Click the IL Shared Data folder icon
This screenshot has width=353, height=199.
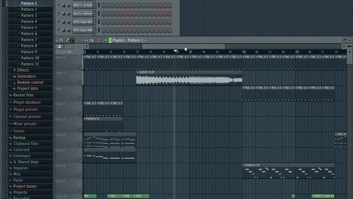pyautogui.click(x=10, y=162)
